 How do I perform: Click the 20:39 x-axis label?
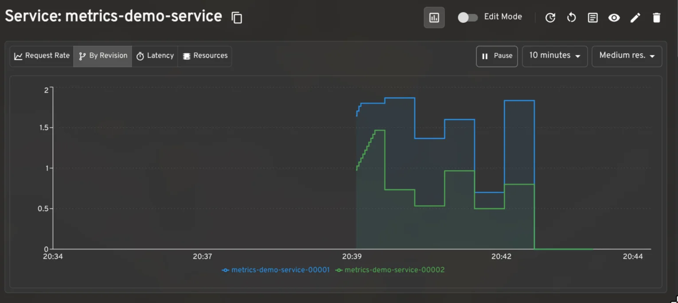352,256
